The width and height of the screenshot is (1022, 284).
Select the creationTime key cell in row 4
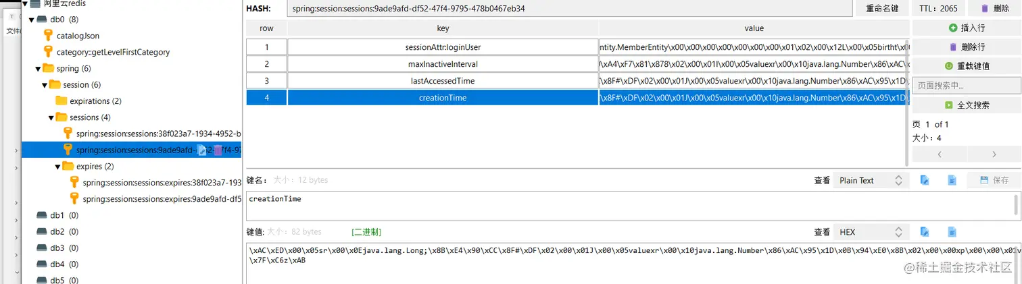point(443,98)
